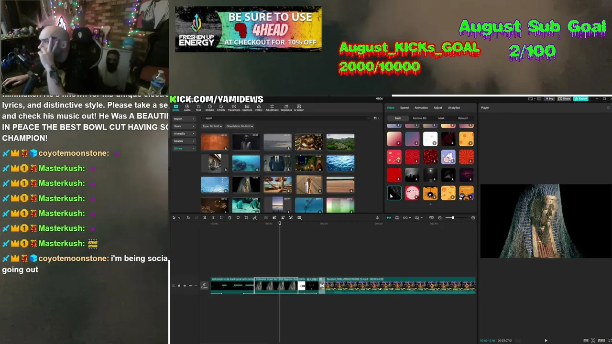Open the Captions panel icon
612x344 pixels.
click(x=247, y=107)
